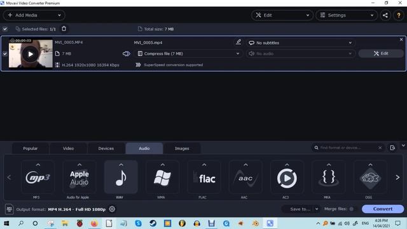Play the video preview thumbnail
407x229 pixels.
(x=31, y=54)
